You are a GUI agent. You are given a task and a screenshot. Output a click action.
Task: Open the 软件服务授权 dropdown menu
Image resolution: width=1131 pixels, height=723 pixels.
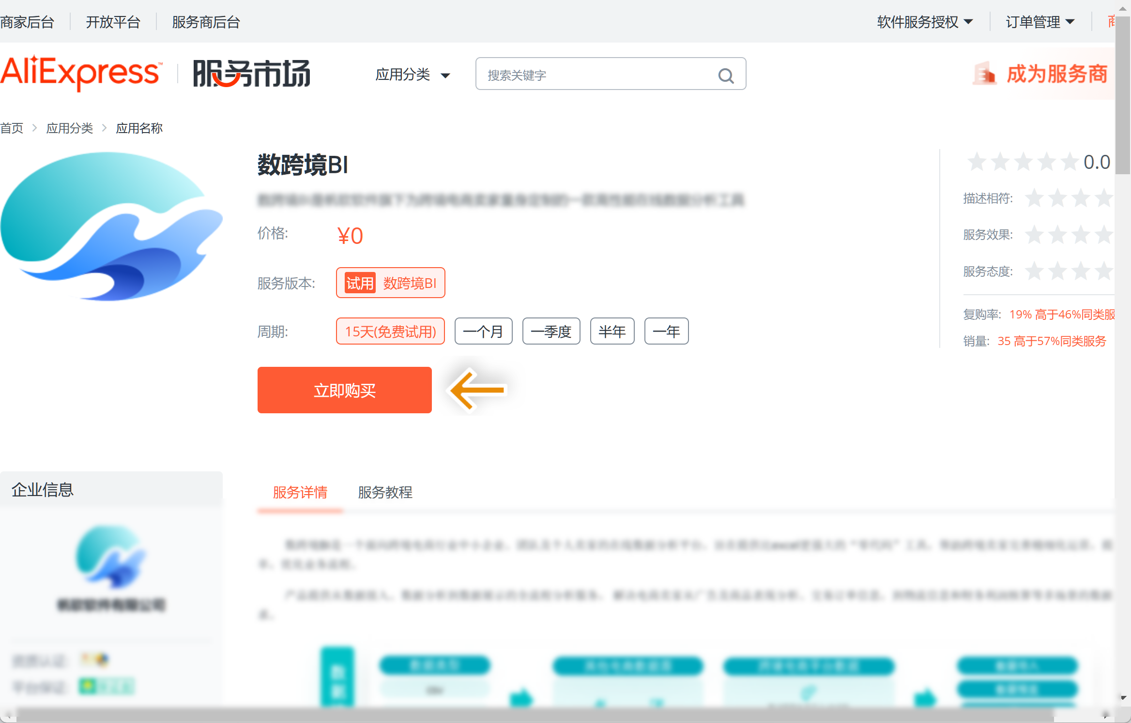click(925, 22)
